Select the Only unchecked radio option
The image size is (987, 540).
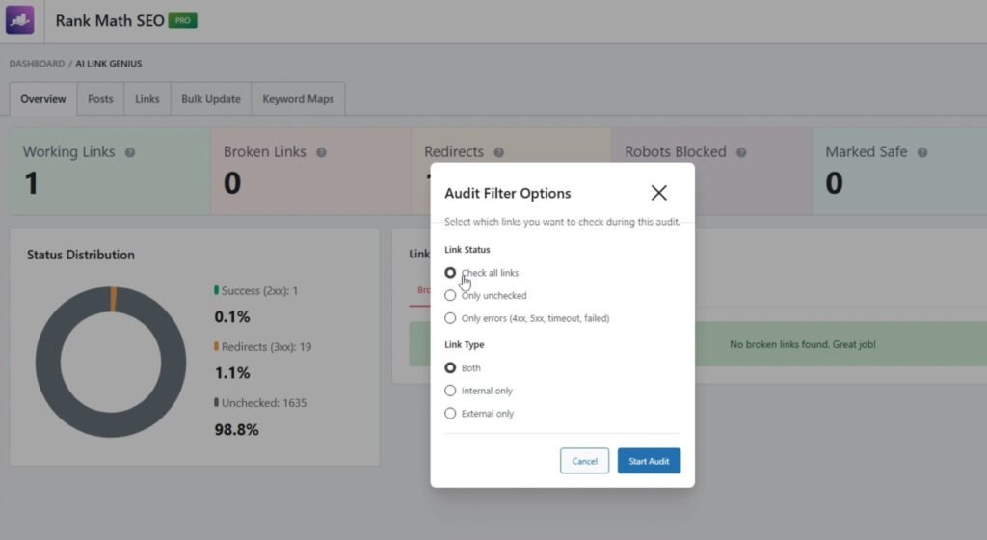click(450, 295)
